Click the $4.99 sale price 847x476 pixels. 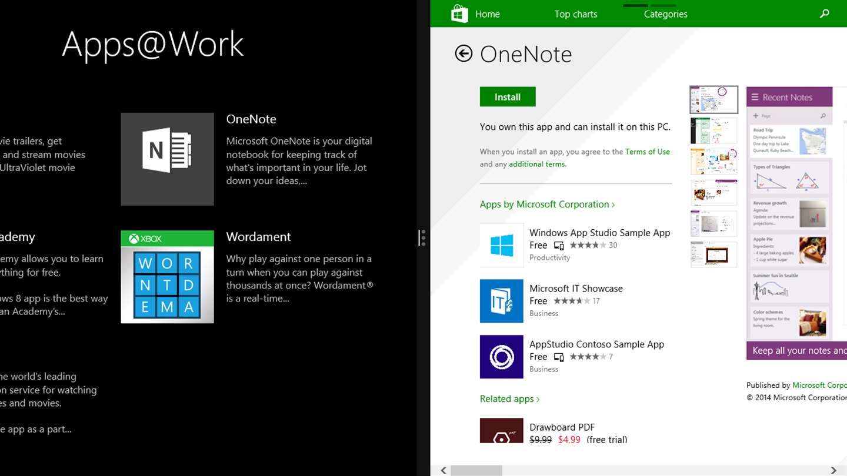click(x=569, y=440)
